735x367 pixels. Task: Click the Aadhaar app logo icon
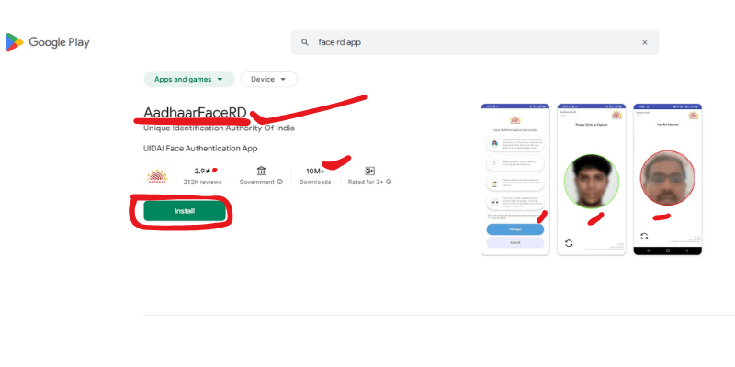(157, 176)
